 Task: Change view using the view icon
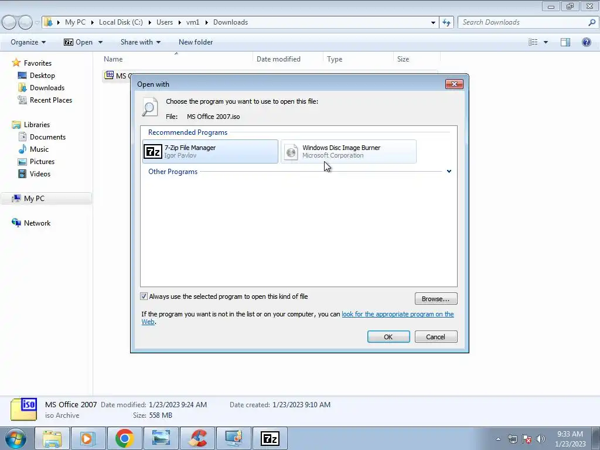tap(533, 42)
